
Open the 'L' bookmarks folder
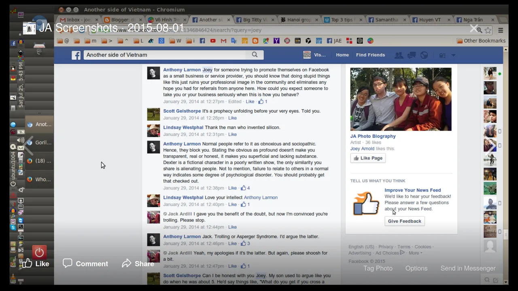point(138,41)
